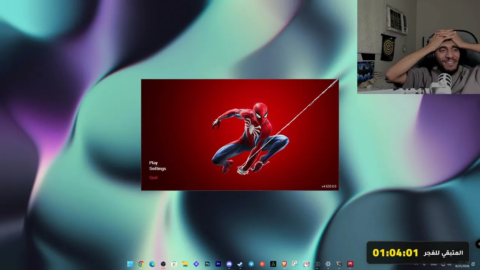
Task: Click the round arrow button at right edge
Action: tap(478, 244)
